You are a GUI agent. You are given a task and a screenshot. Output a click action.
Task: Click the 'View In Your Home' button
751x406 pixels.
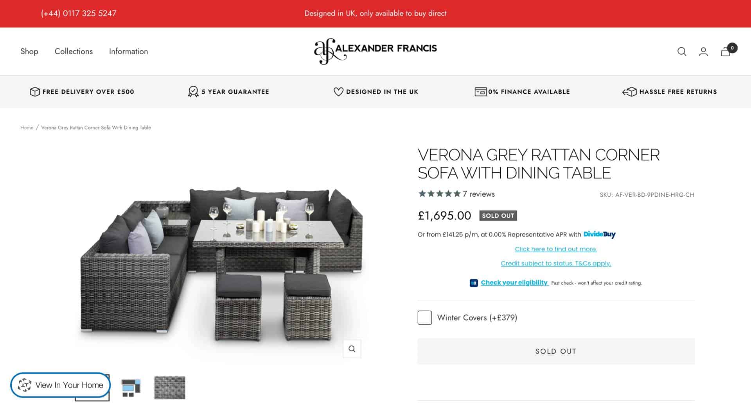tap(60, 385)
